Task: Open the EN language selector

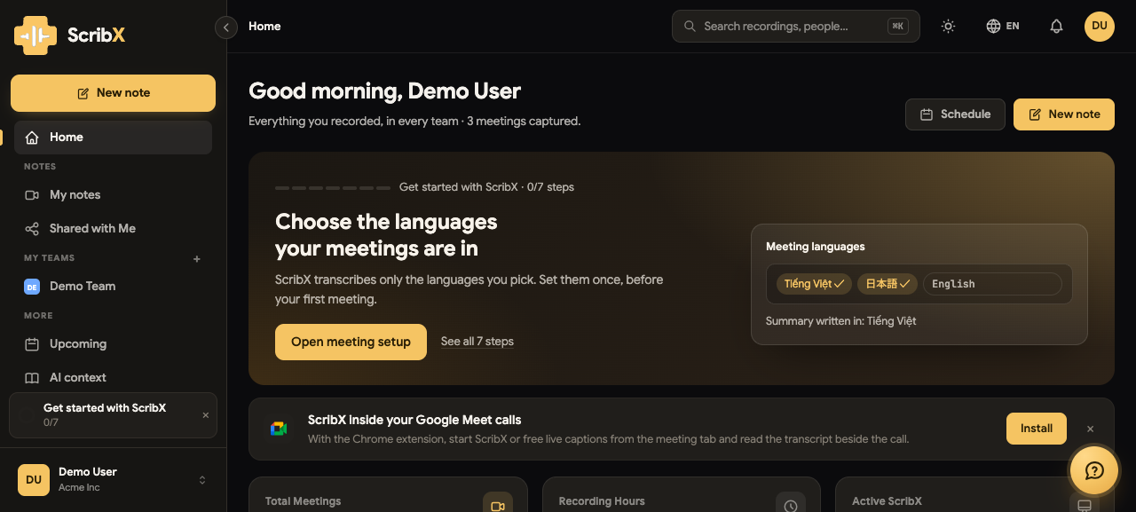Action: [x=1003, y=27]
